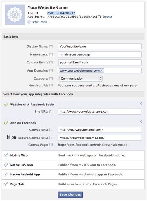Open help tooltip for Hosting URL
The height and width of the screenshot is (201, 147).
point(51,85)
